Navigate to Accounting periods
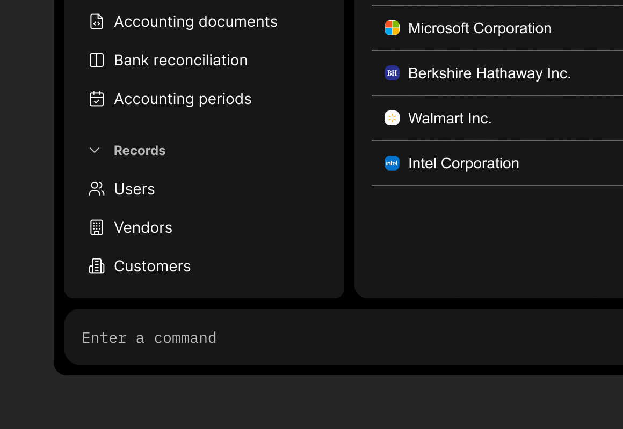The image size is (623, 429). pyautogui.click(x=183, y=99)
